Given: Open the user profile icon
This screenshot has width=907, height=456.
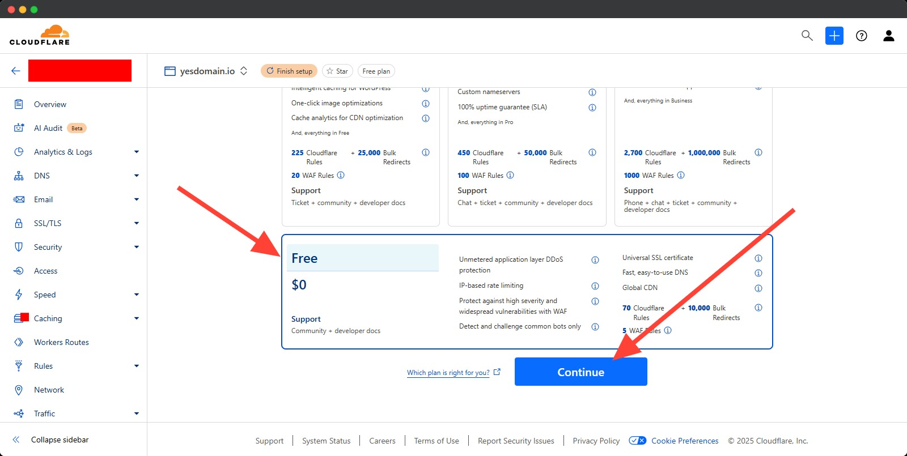Looking at the screenshot, I should pyautogui.click(x=889, y=36).
